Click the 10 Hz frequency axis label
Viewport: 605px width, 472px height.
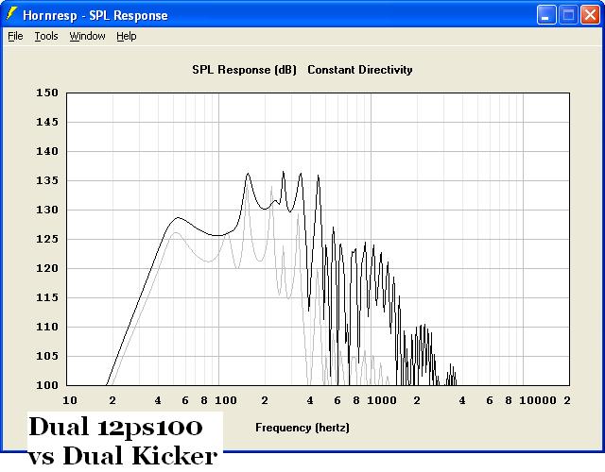pyautogui.click(x=70, y=400)
